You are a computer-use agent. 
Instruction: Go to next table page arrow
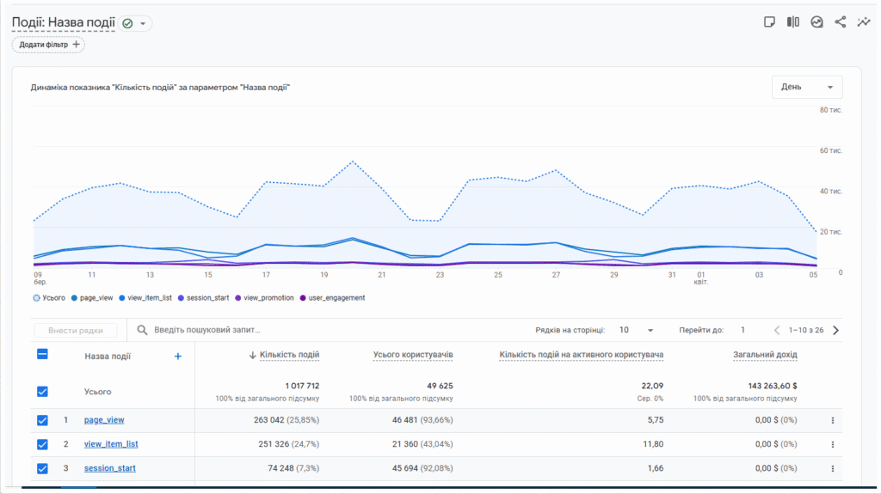(835, 330)
